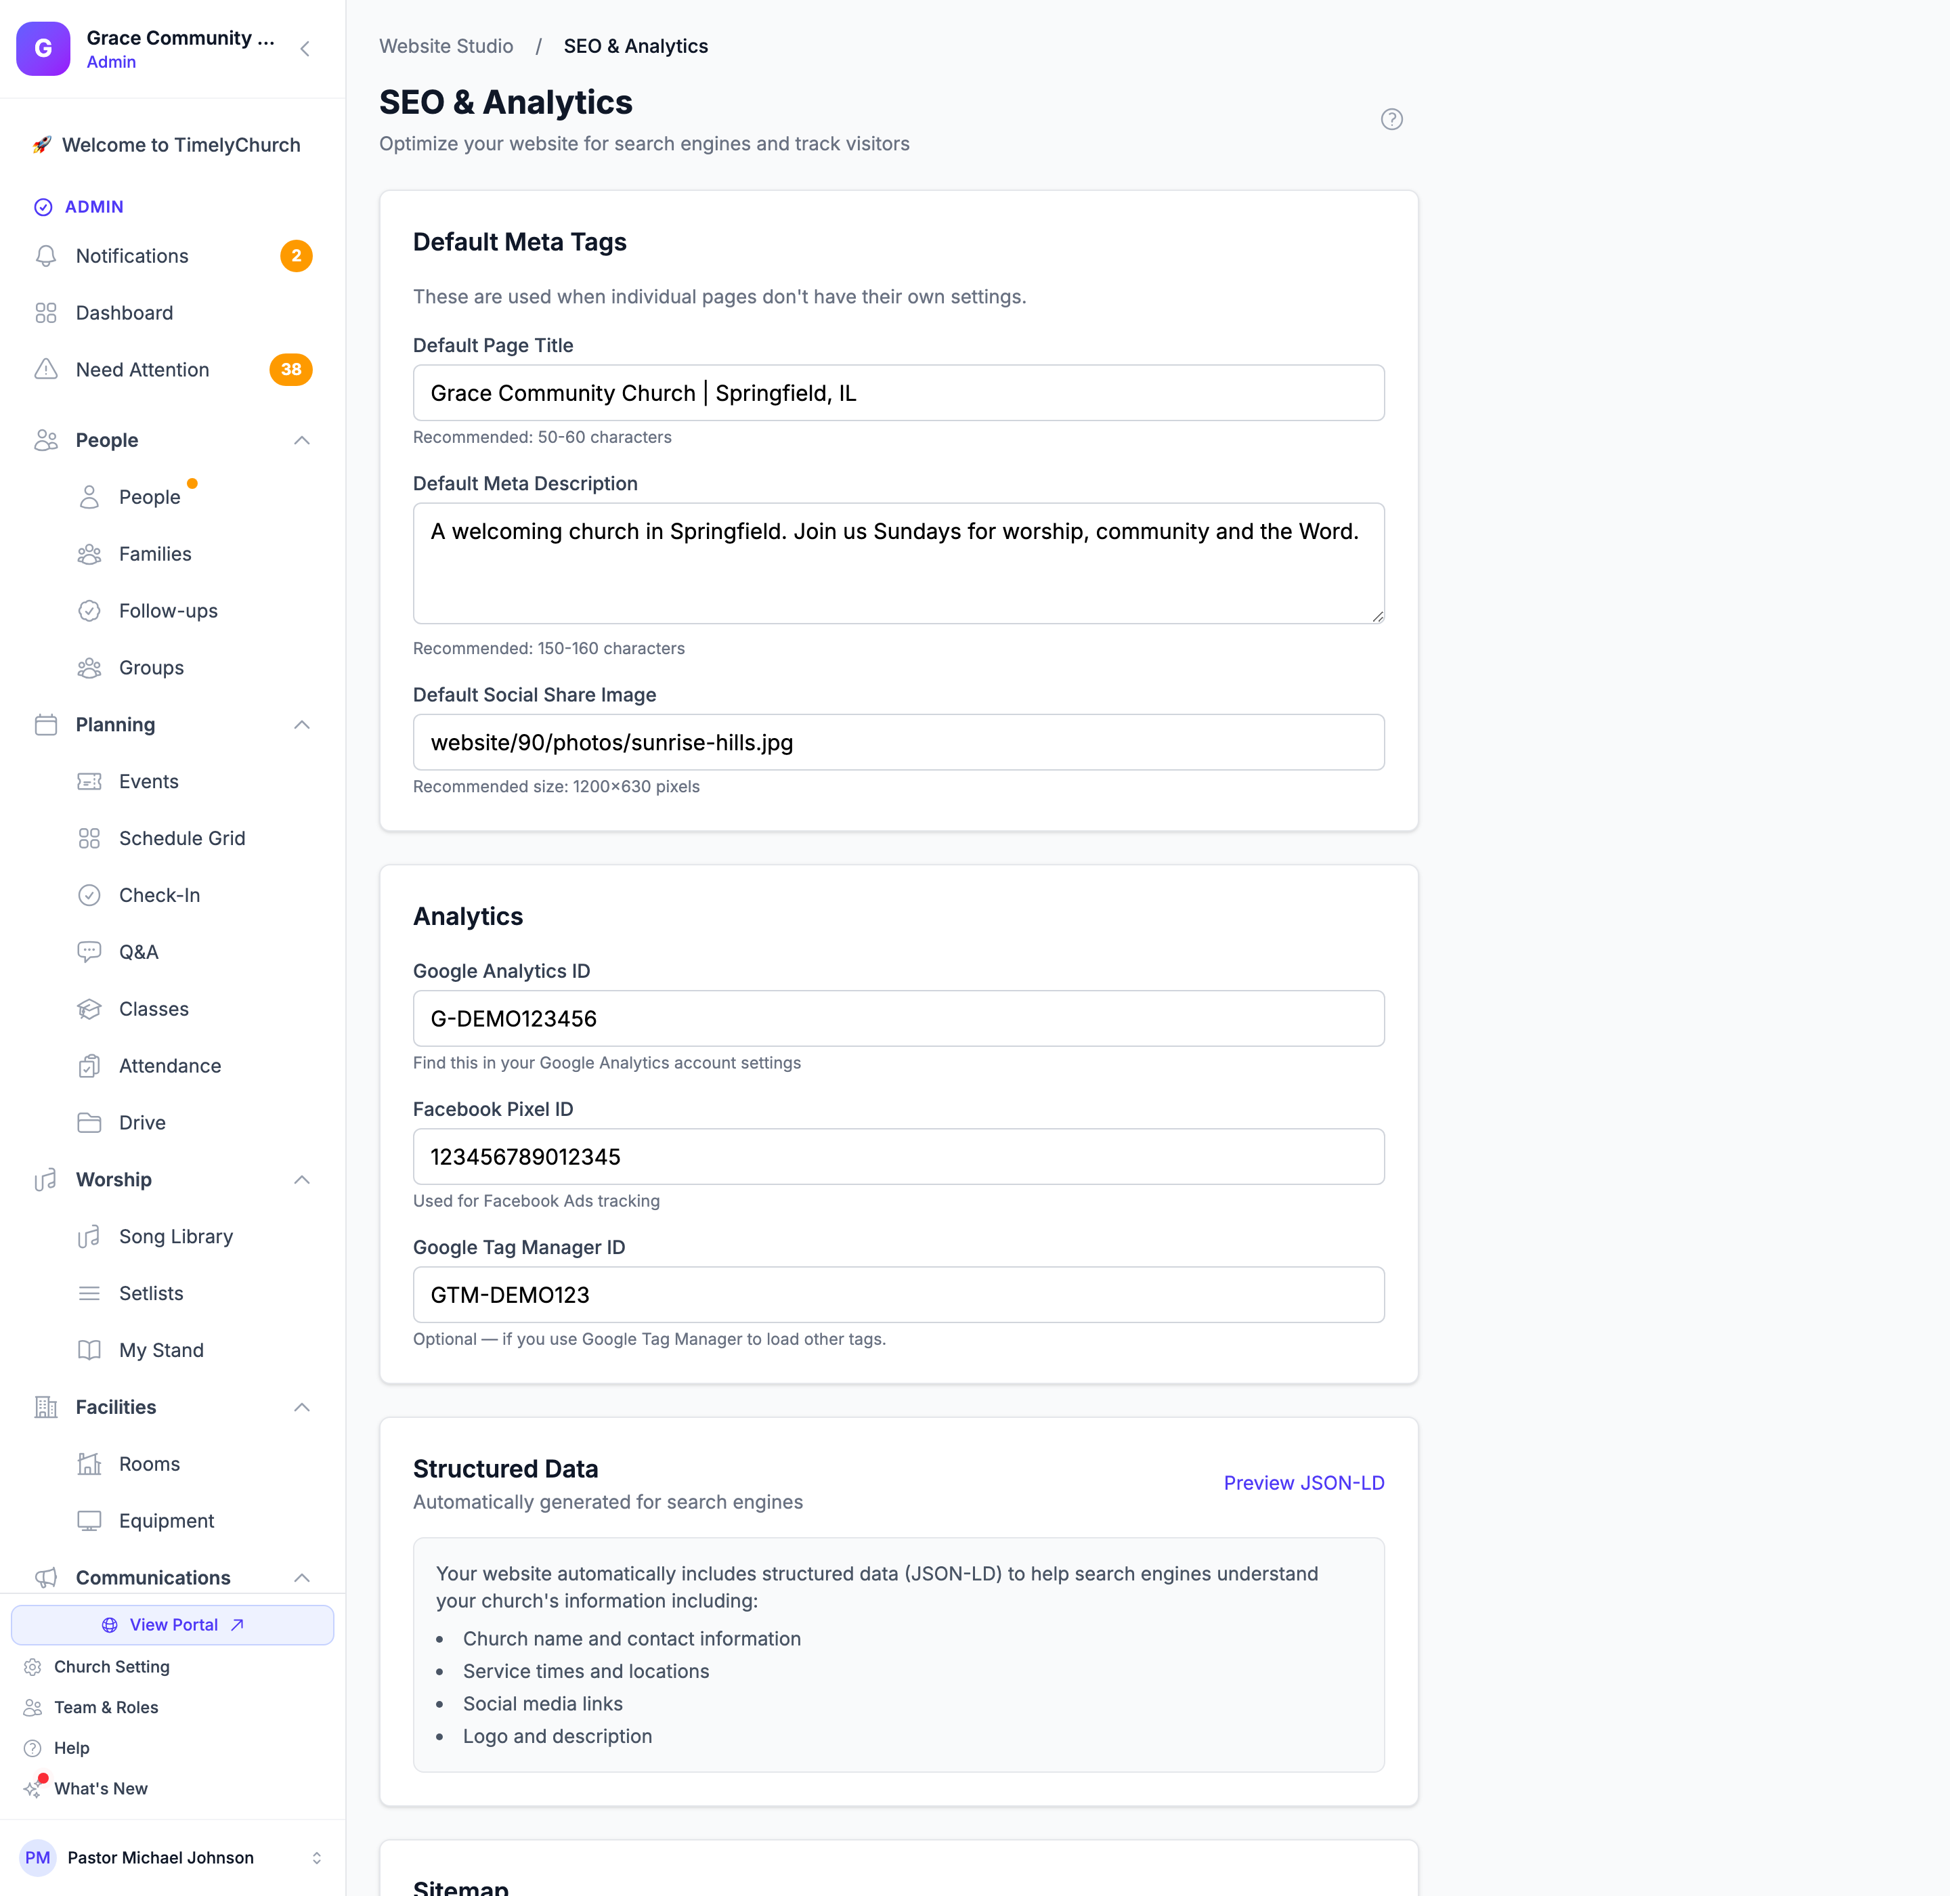Open Team & Roles
The height and width of the screenshot is (1896, 1950).
(x=106, y=1708)
